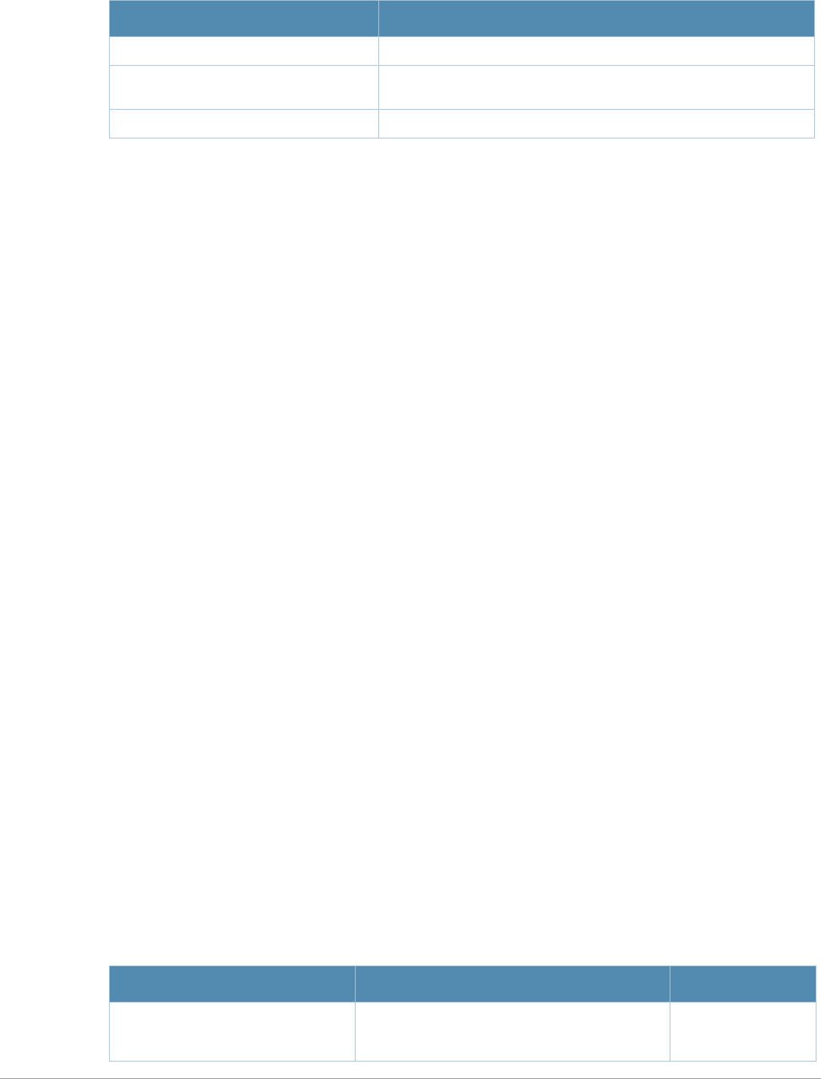Select bottom table's rightmost white body cell
Viewport: 821px width, 1079px height.
tap(742, 1031)
